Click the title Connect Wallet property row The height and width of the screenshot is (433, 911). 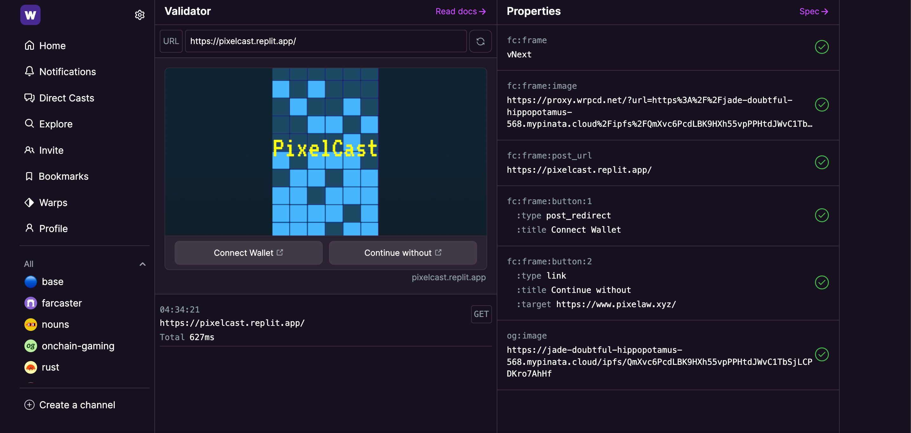point(569,230)
